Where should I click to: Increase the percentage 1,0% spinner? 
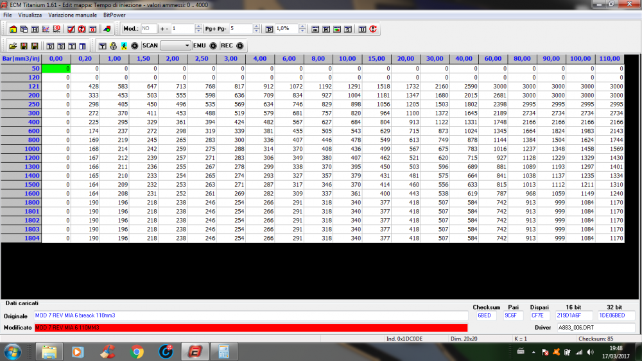coord(303,26)
